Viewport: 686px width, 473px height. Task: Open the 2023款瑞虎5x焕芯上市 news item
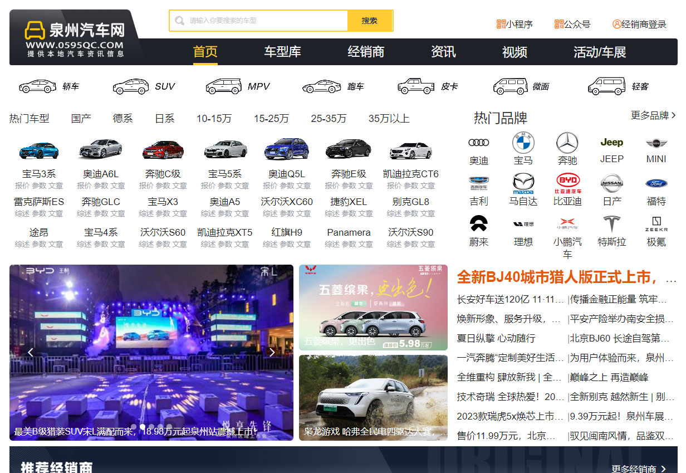click(510, 416)
